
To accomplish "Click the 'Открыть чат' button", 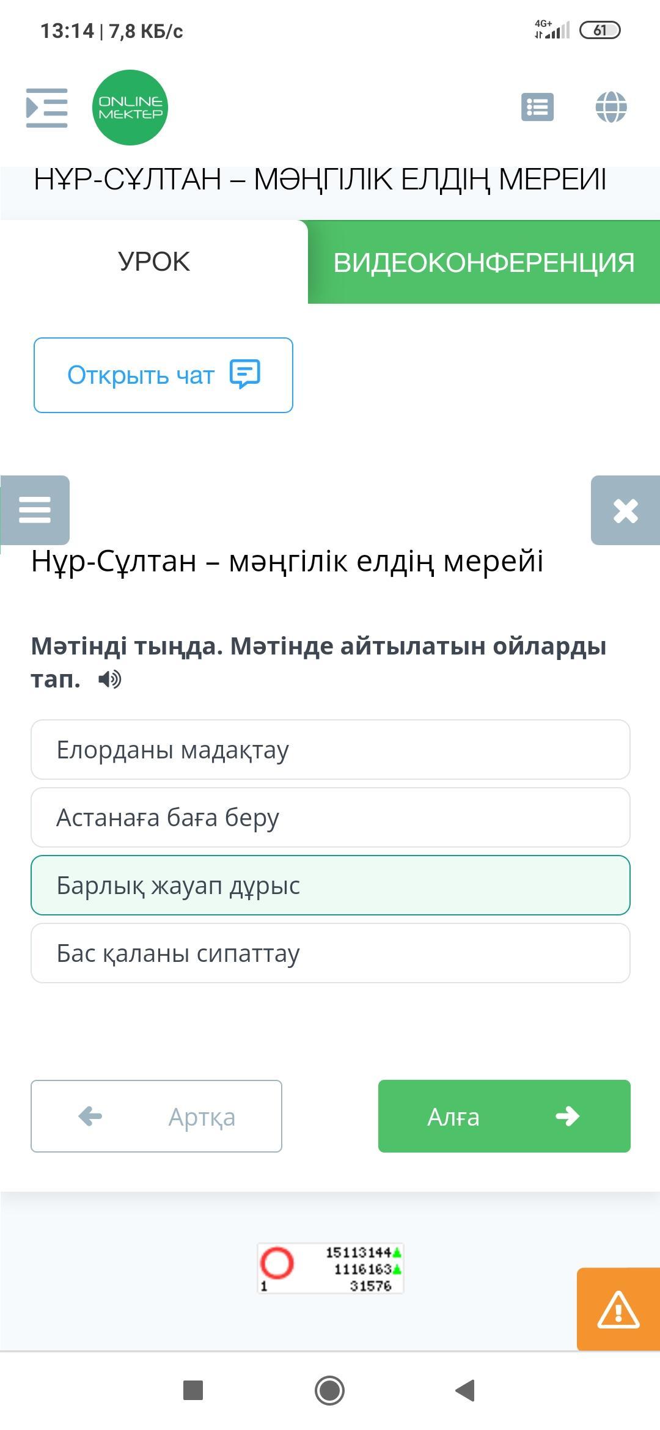I will click(163, 375).
